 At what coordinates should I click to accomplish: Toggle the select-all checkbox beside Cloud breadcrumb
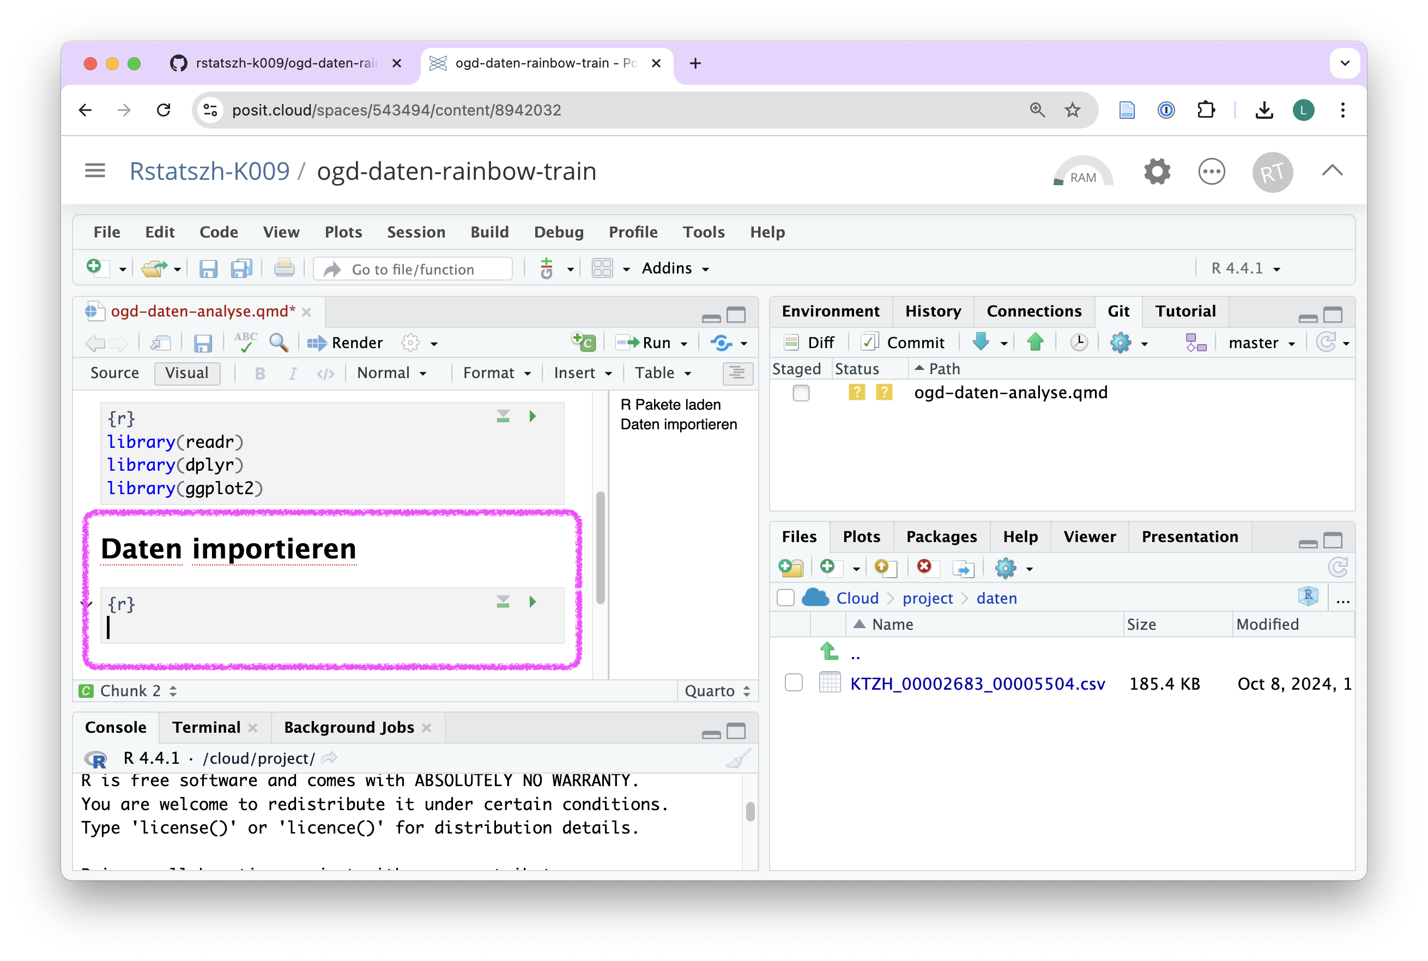pyautogui.click(x=785, y=598)
